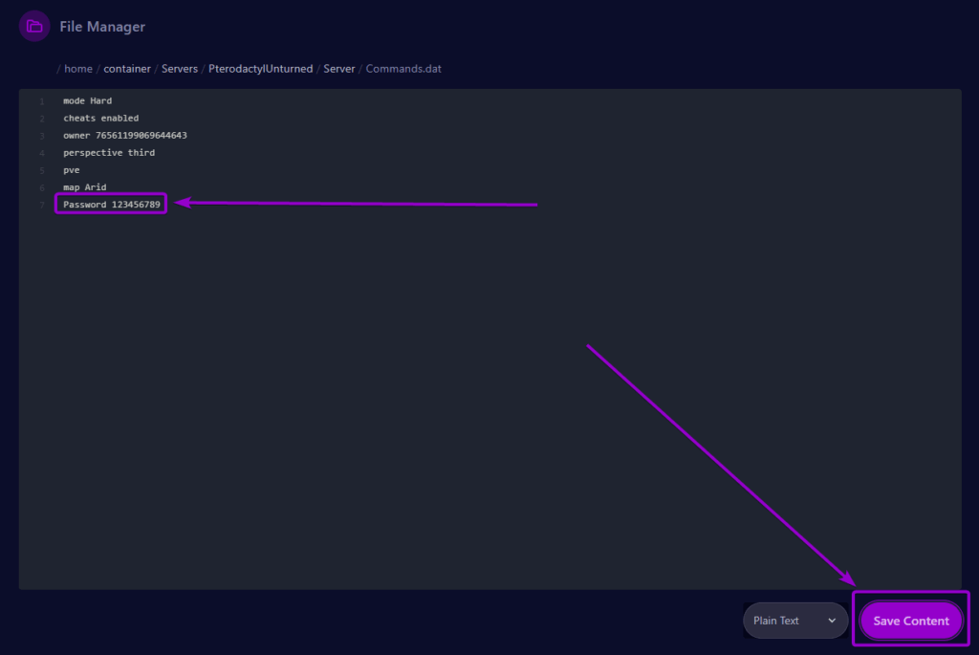Place cursor on the "mode Hard" line
The width and height of the screenshot is (979, 655).
pos(87,100)
